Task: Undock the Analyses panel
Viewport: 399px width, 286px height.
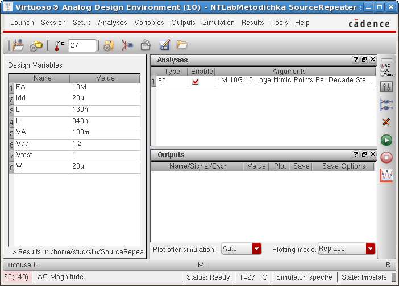Action: click(x=364, y=60)
